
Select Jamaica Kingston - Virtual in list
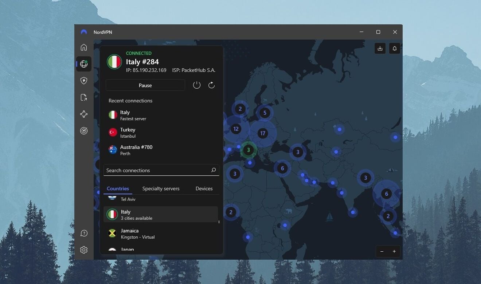[x=161, y=234]
